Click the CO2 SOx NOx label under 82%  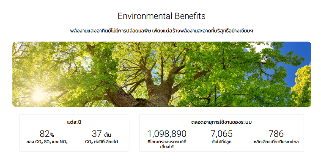[47, 142]
